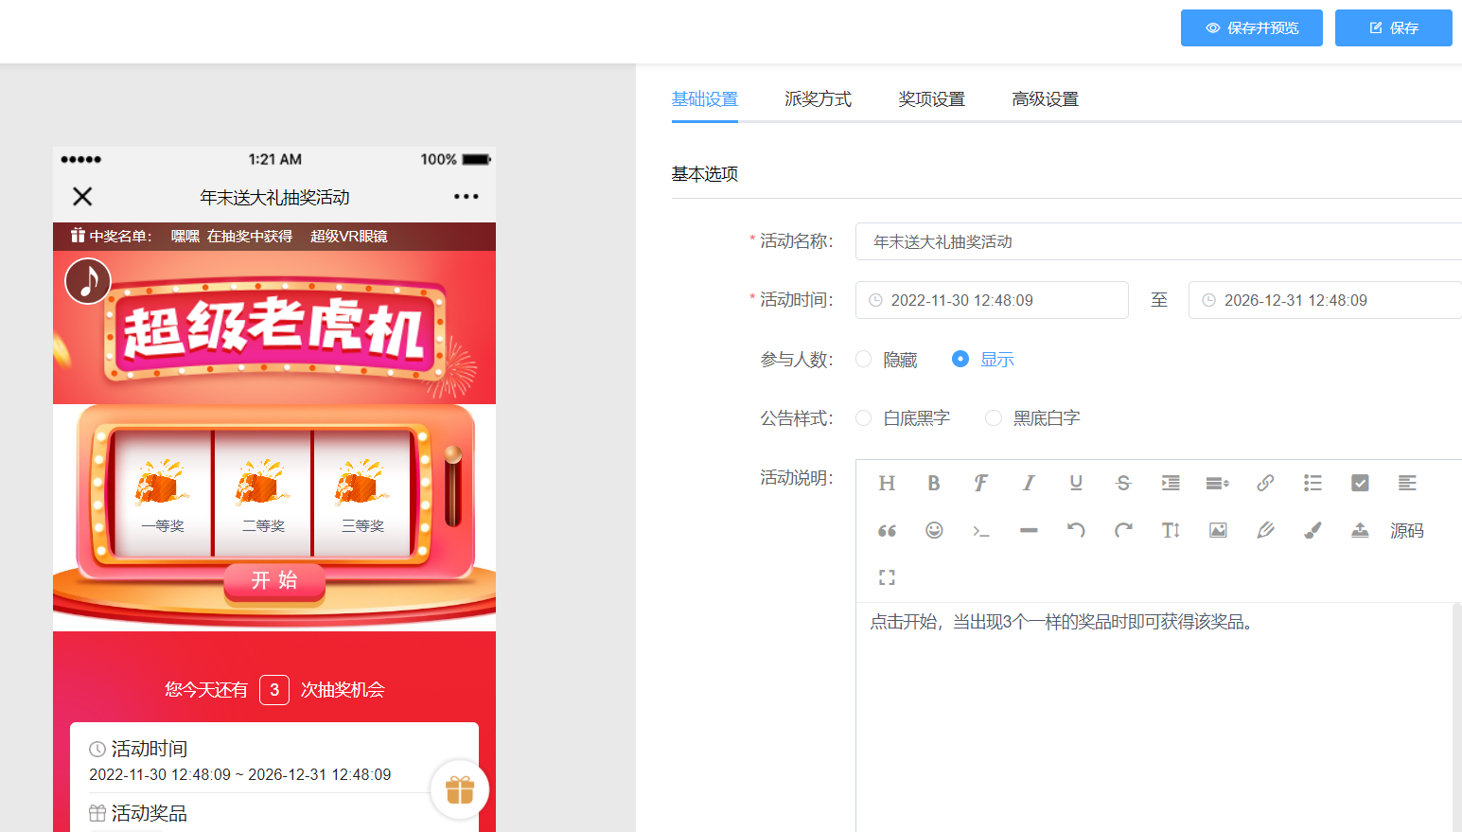
Task: Toggle bold formatting in editor
Action: (x=934, y=483)
